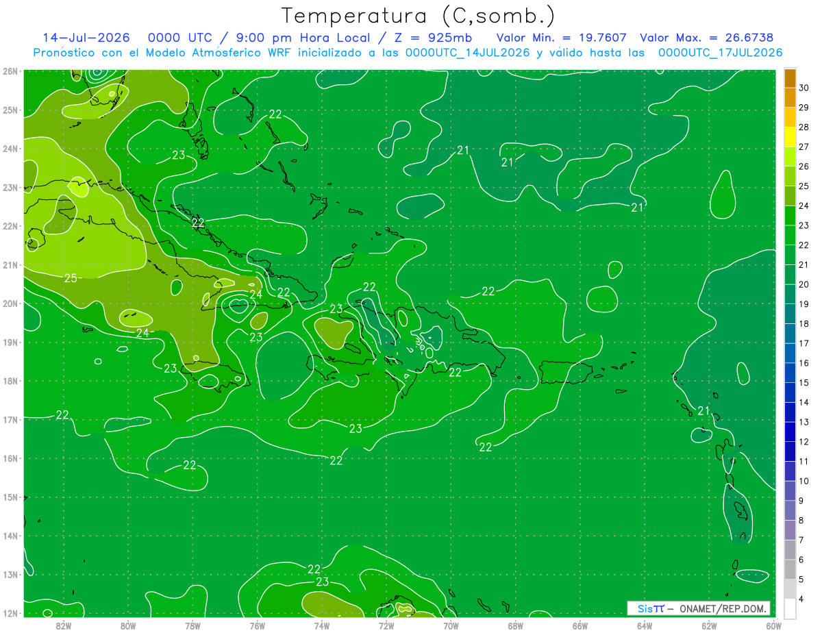Click the 26N latitude axis label
Screen dimensions: 822x635
(10, 71)
